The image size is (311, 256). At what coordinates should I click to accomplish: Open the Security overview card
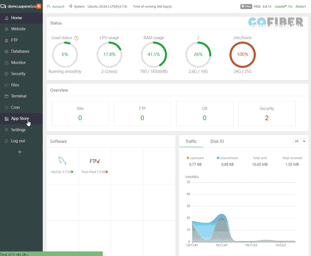tap(267, 114)
